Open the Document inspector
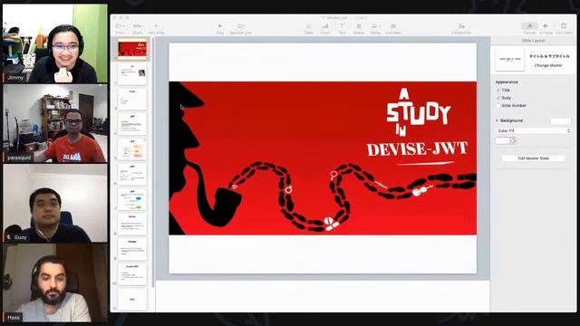580x326 pixels. [564, 26]
